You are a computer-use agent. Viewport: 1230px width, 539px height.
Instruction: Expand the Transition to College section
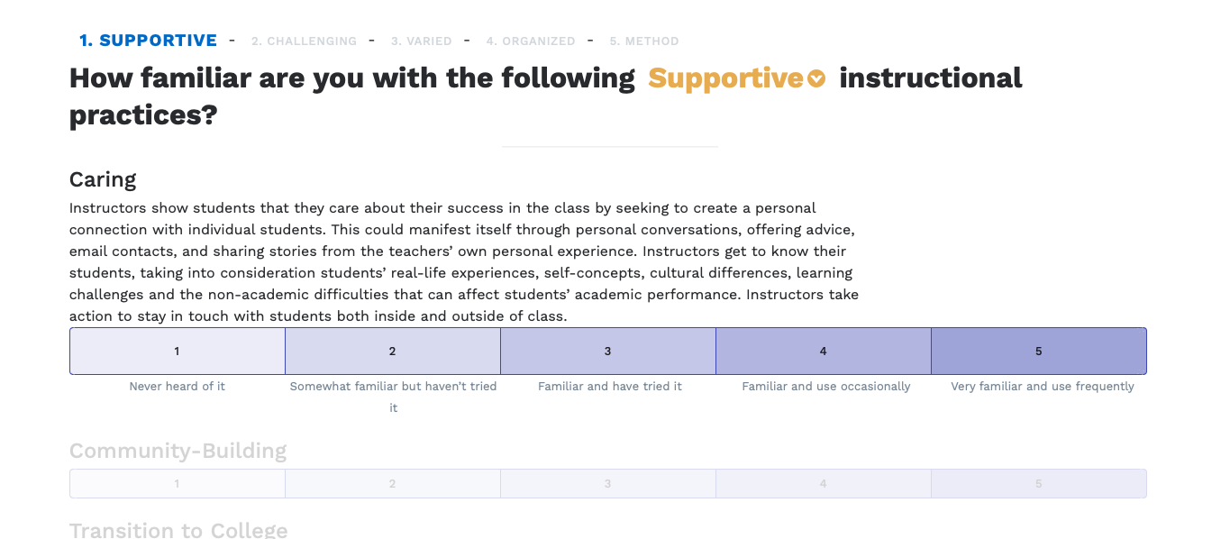click(x=178, y=530)
